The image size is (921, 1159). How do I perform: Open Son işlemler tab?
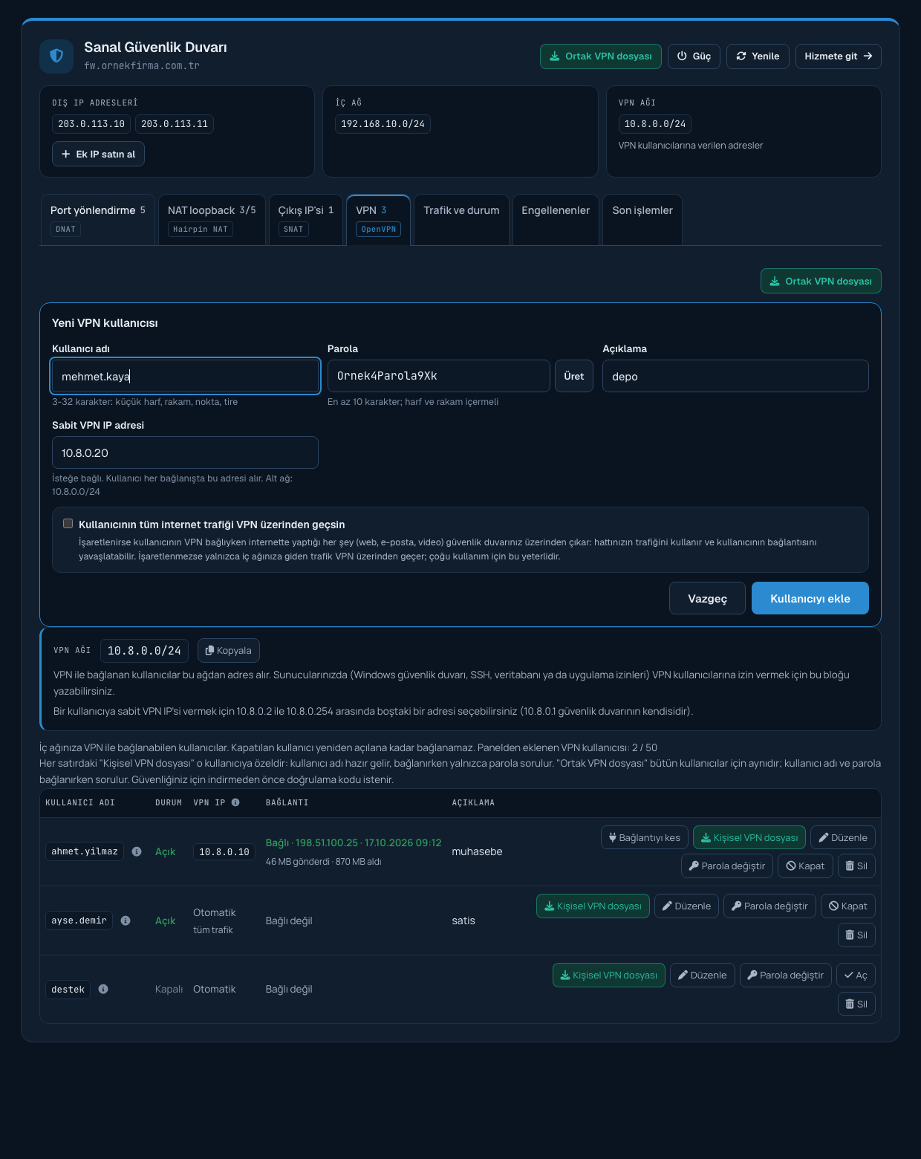642,220
